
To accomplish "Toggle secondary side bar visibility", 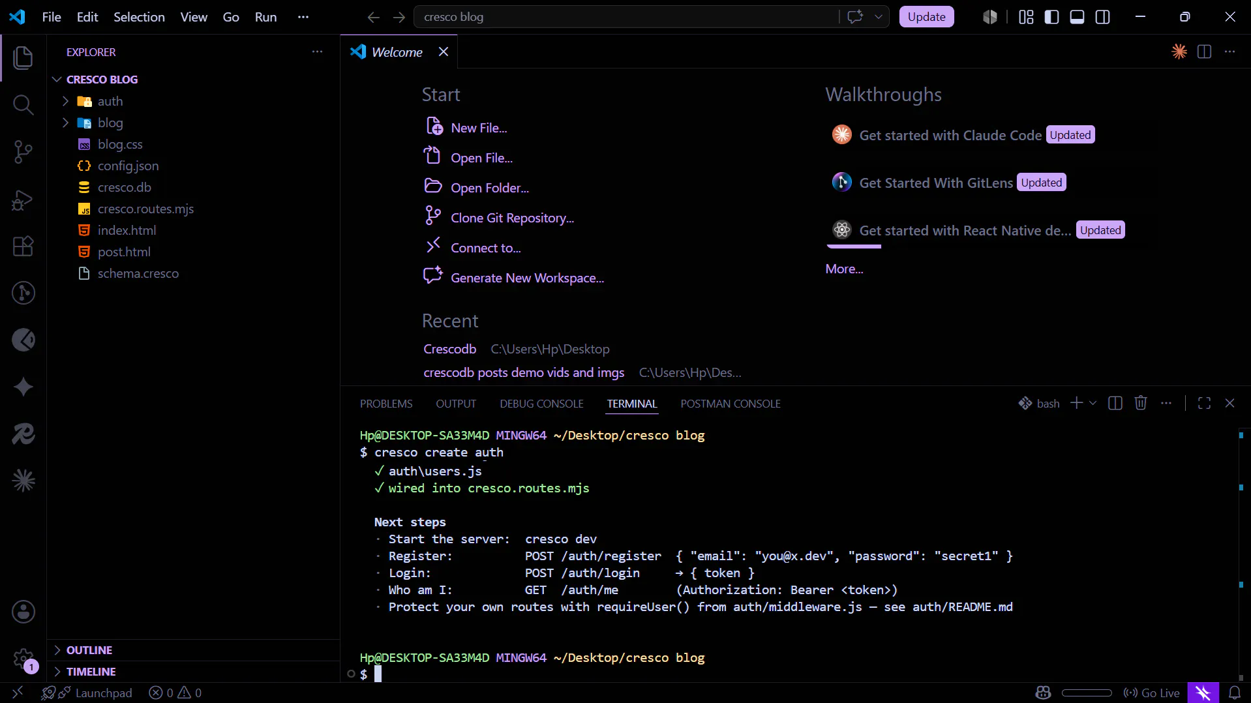I will click(x=1102, y=17).
